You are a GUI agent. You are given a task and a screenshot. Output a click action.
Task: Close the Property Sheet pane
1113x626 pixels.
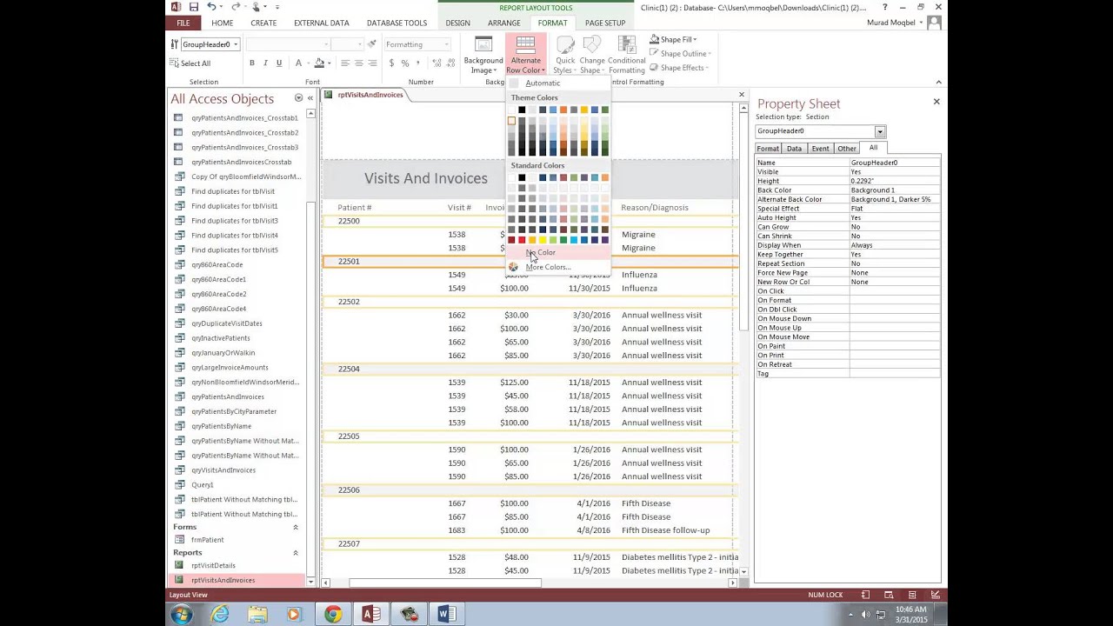(936, 102)
